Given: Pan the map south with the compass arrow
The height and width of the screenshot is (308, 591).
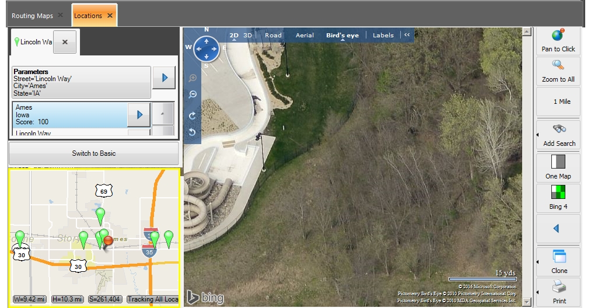Looking at the screenshot, I should pyautogui.click(x=207, y=57).
